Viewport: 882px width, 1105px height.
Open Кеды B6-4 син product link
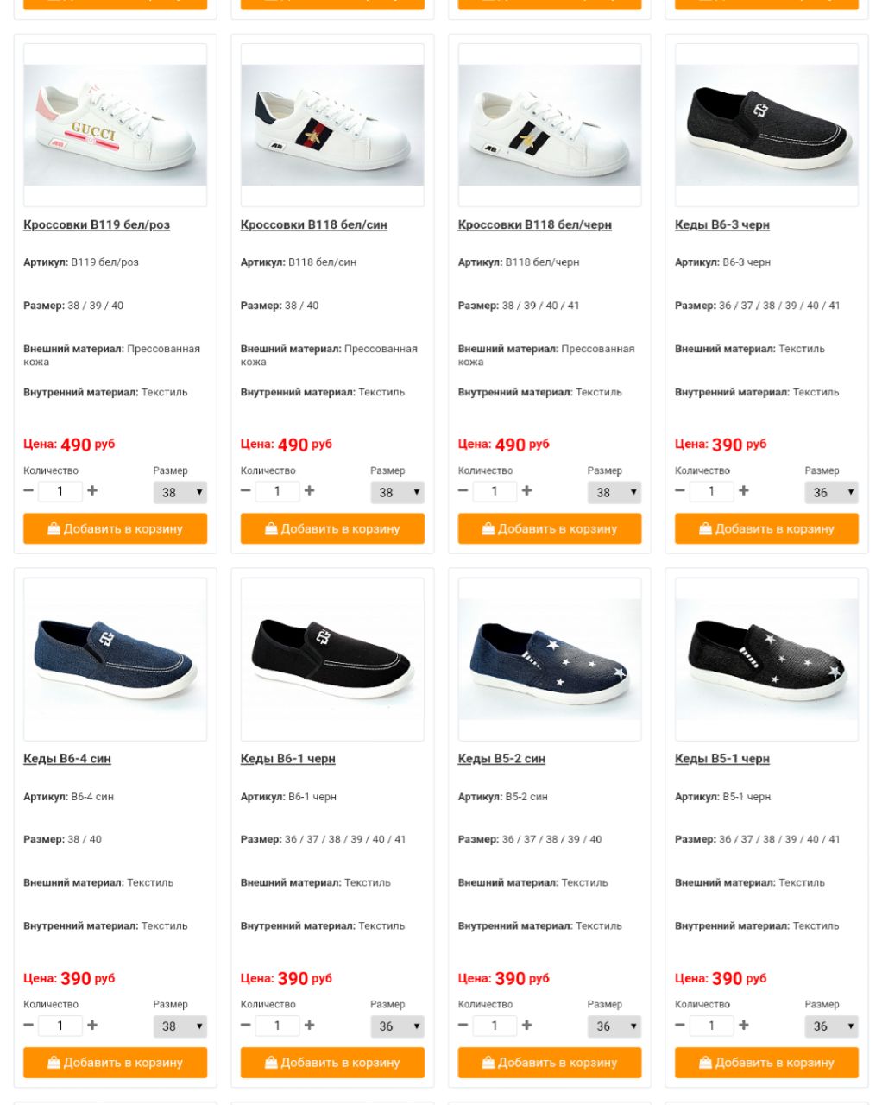pos(67,759)
